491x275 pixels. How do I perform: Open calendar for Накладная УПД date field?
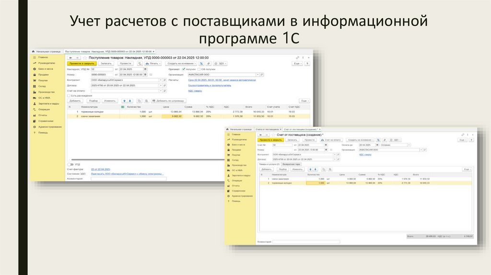[145, 69]
